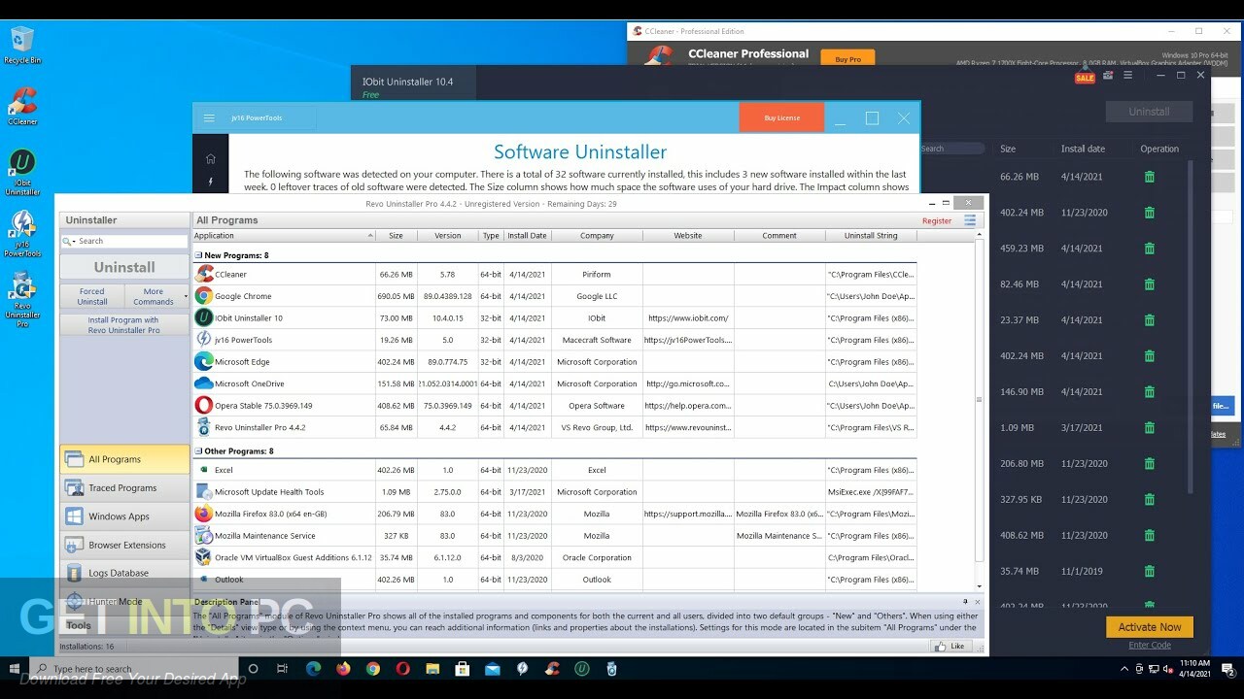Switch to All Programs in Revo sidebar
This screenshot has width=1244, height=699.
[124, 459]
